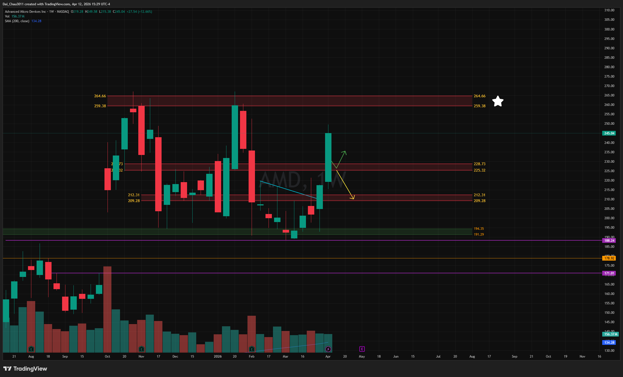Open the November earnings E marker
Viewport: 623px width, 377px height.
coord(141,349)
